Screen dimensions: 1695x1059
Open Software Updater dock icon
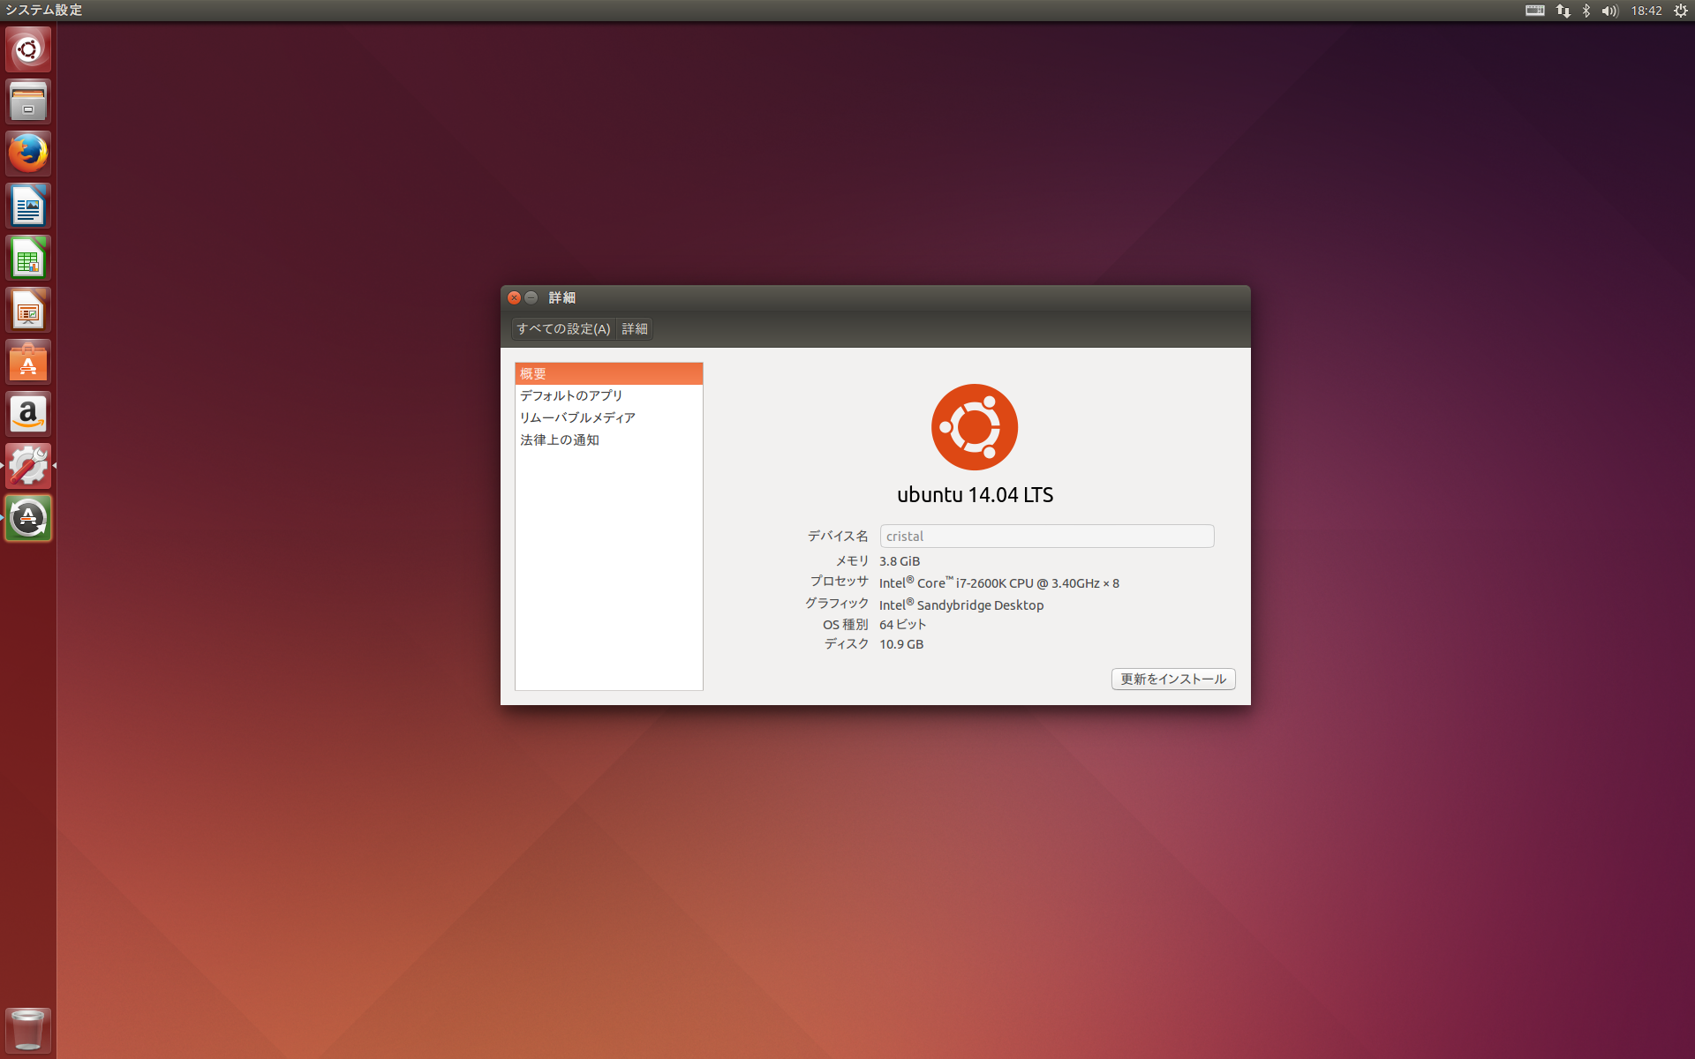click(x=28, y=518)
